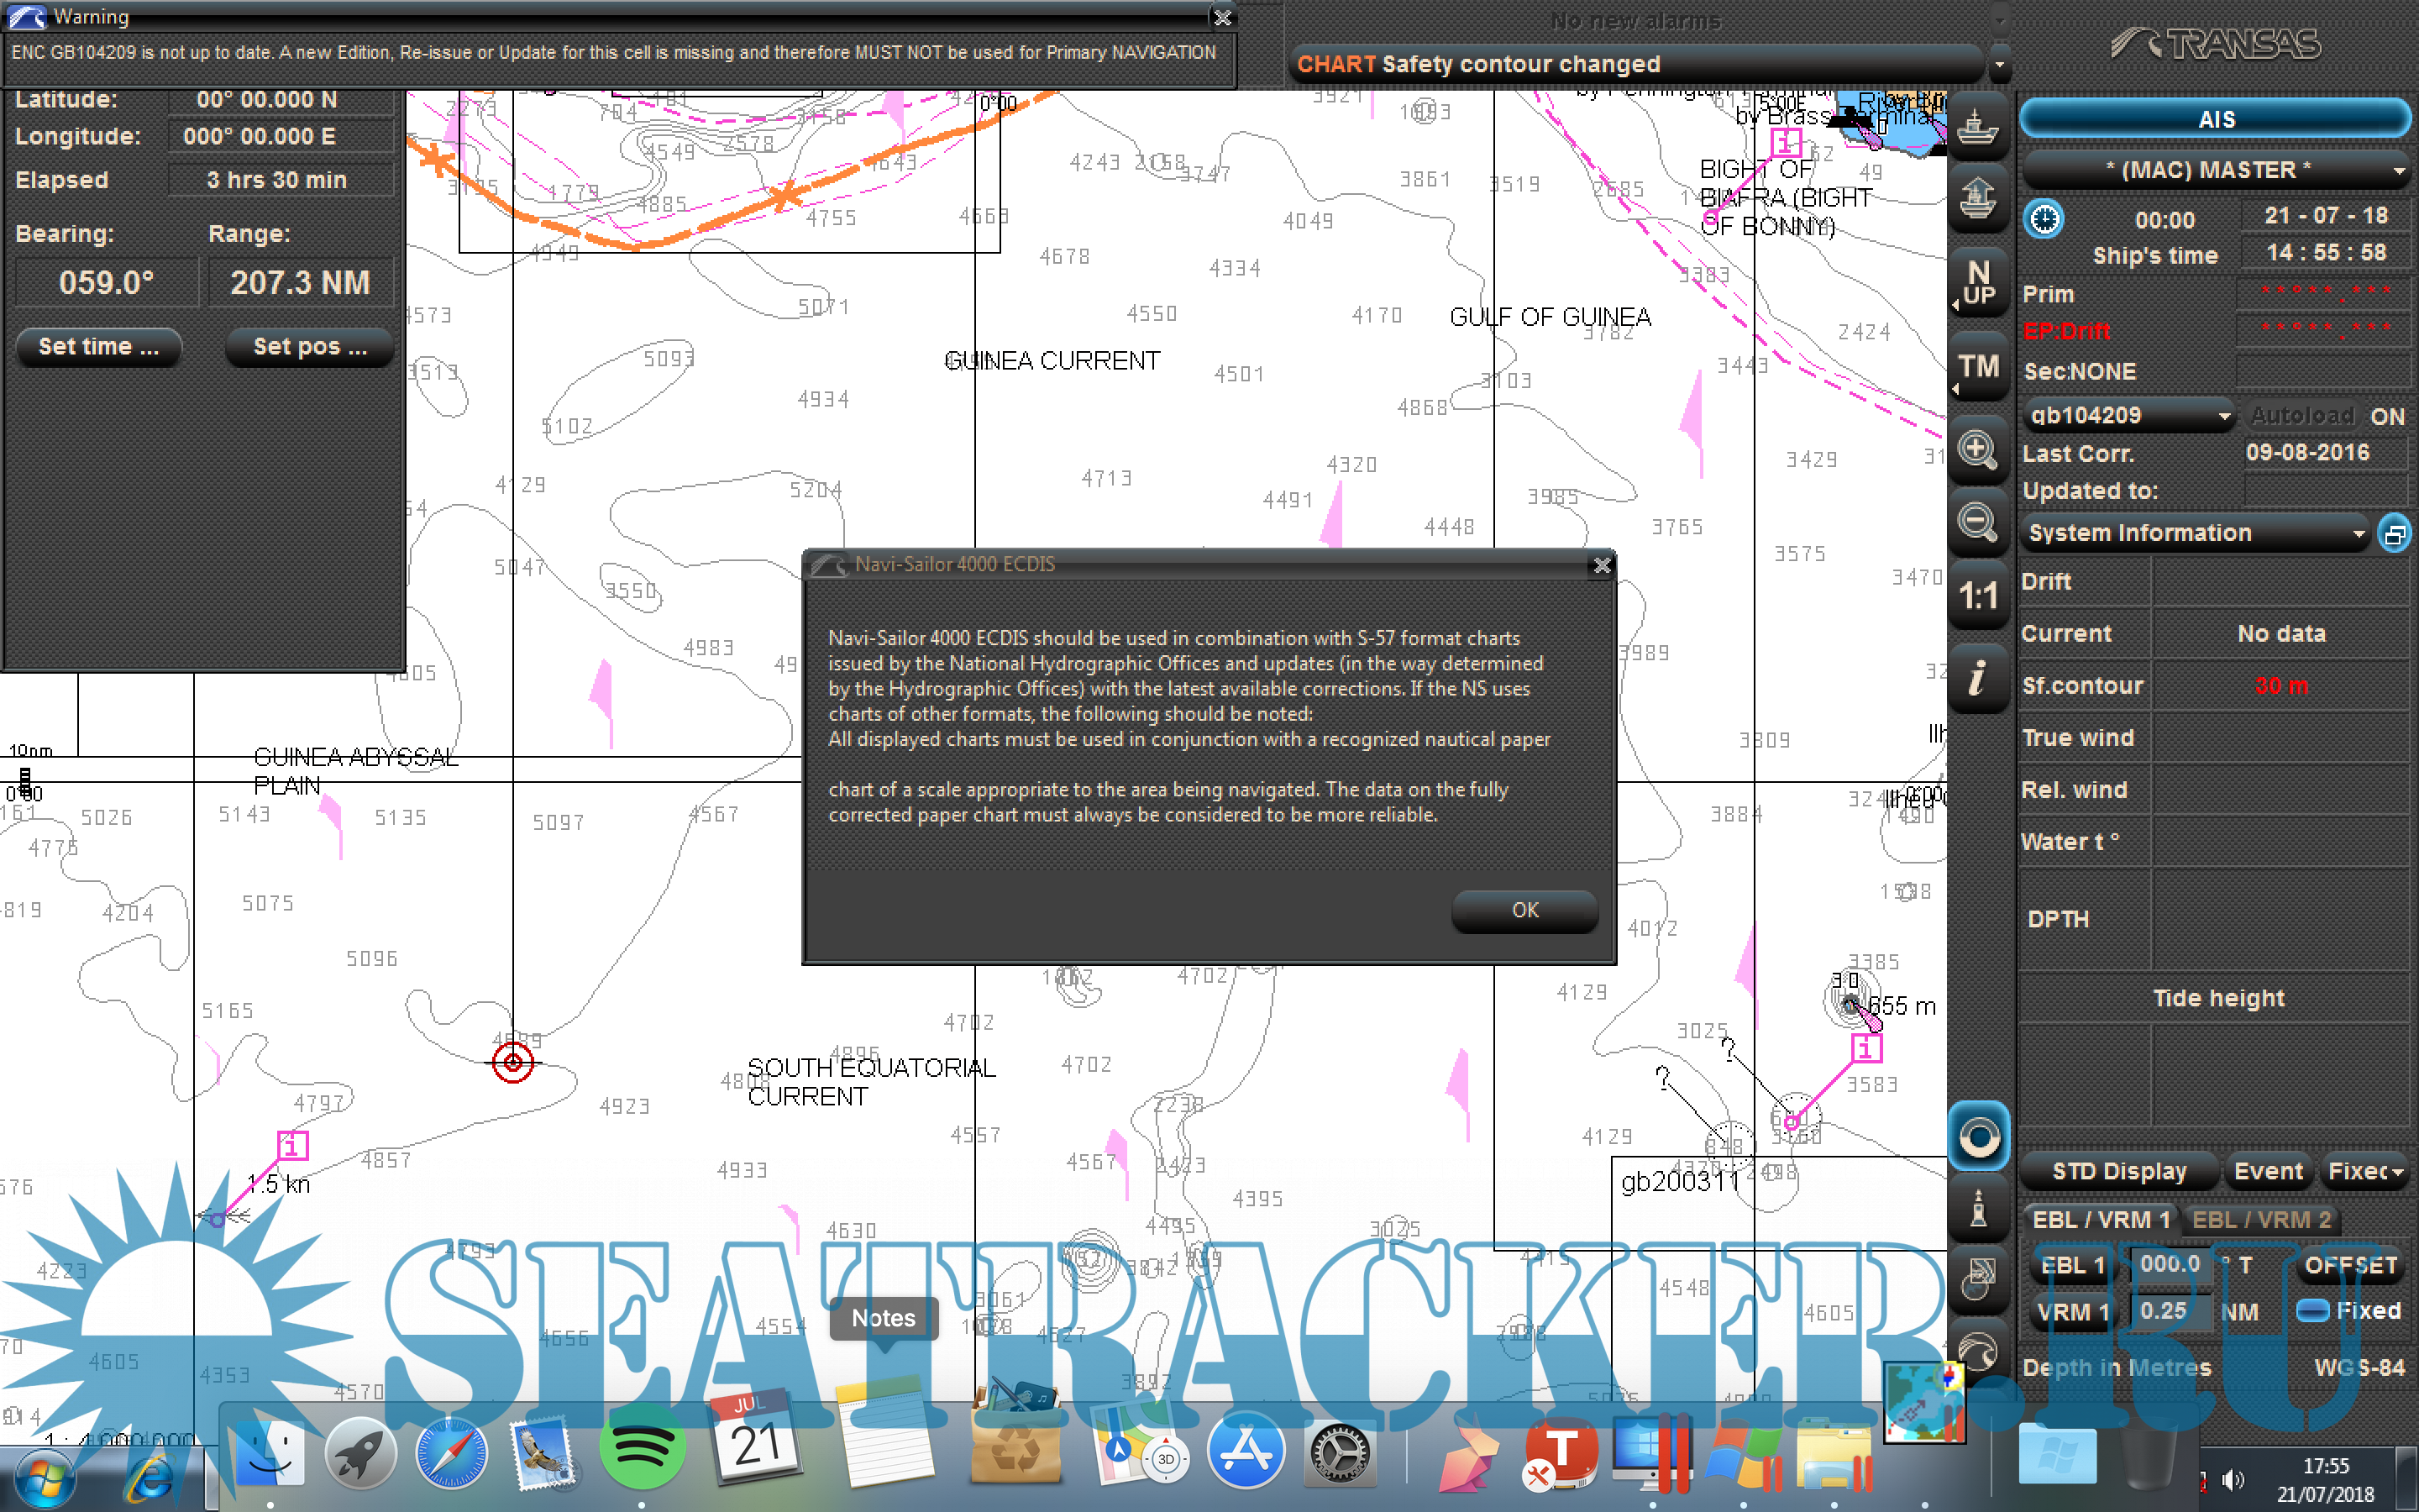Zoom in the chart with magnifier plus
Image resolution: width=2419 pixels, height=1512 pixels.
pos(1977,449)
